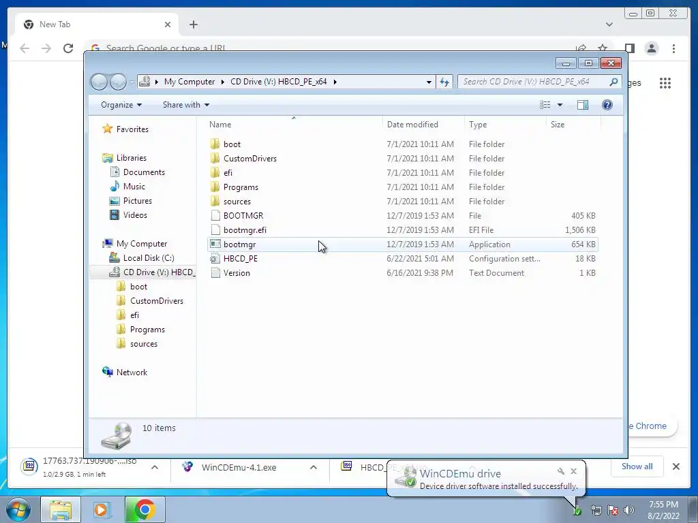Click the Explorer Back navigation button

coord(99,82)
